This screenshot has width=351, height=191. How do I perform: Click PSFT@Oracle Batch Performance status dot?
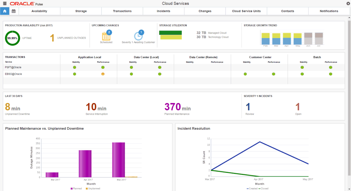click(x=331, y=67)
